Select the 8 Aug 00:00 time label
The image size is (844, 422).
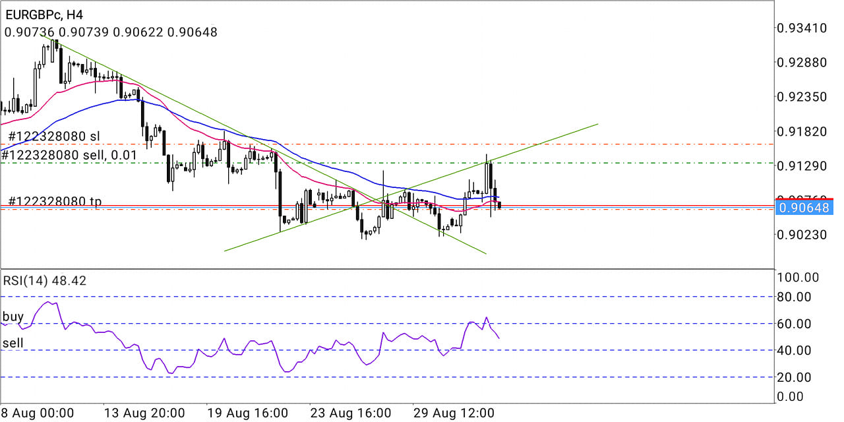[39, 413]
